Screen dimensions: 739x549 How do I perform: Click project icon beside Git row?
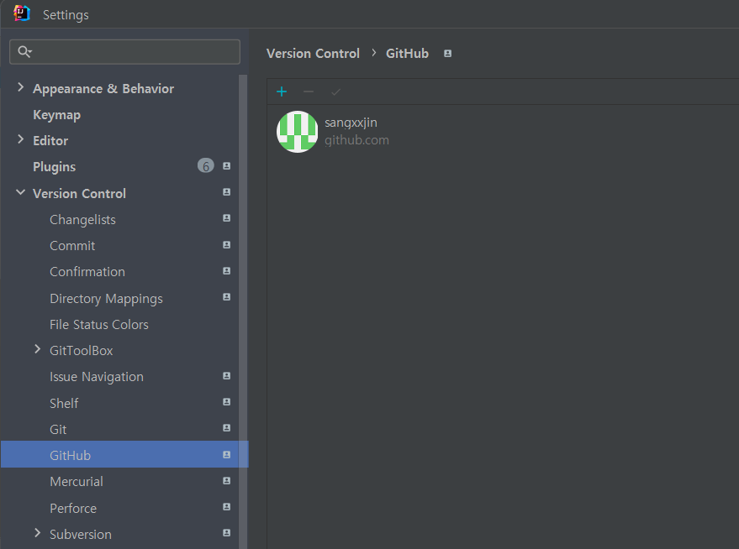(x=227, y=428)
